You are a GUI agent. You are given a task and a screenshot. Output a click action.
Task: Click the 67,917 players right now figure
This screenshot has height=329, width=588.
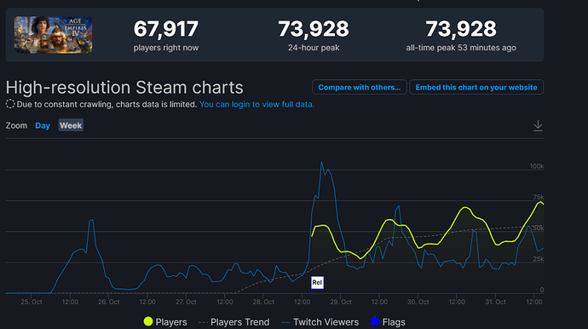coord(166,29)
